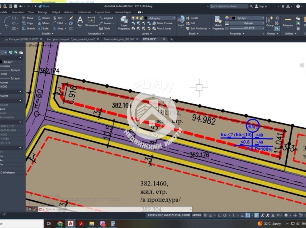Select the Stretch tool
The image size is (306, 228).
29,29
